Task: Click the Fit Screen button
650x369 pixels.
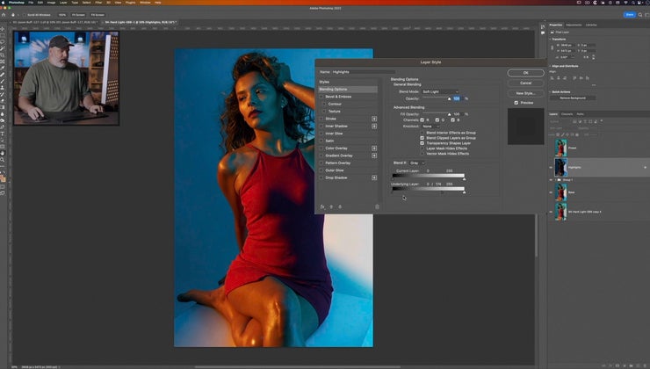Action: tap(78, 15)
